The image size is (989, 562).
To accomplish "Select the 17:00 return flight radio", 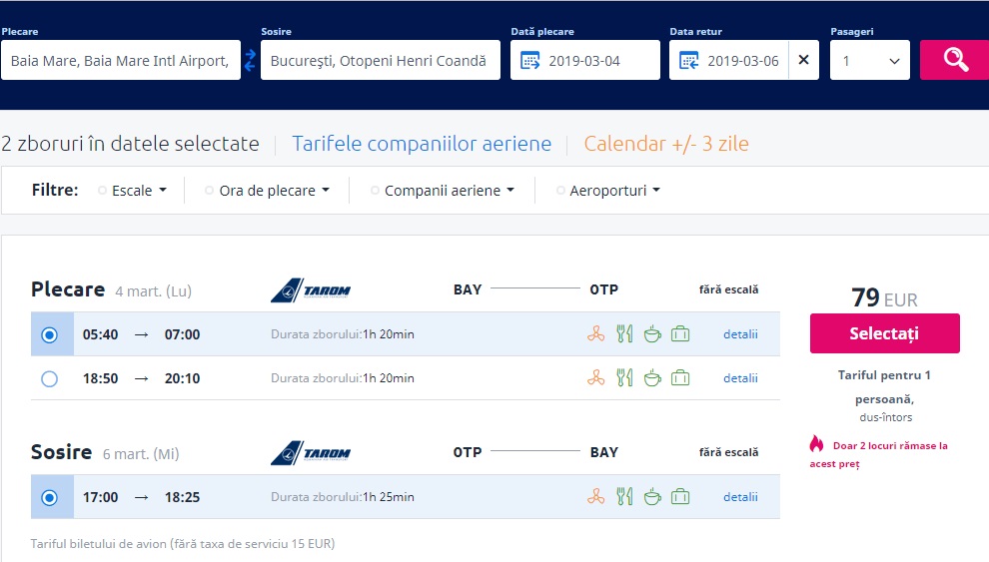I will coord(50,497).
